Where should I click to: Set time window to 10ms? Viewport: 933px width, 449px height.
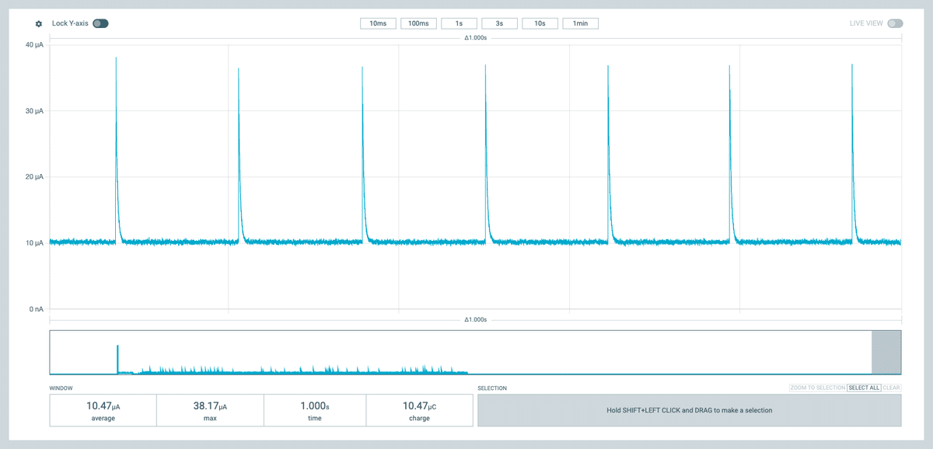pyautogui.click(x=378, y=23)
